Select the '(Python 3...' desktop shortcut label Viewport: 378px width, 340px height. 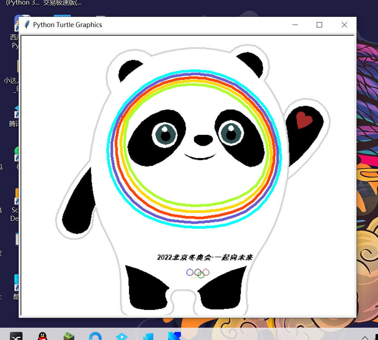(x=23, y=3)
